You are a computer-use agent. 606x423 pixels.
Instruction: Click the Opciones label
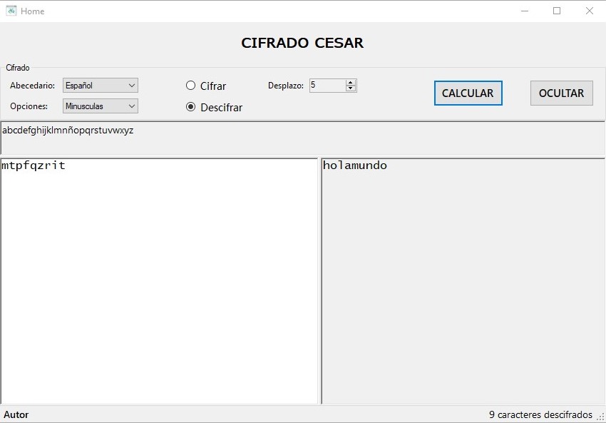point(29,106)
